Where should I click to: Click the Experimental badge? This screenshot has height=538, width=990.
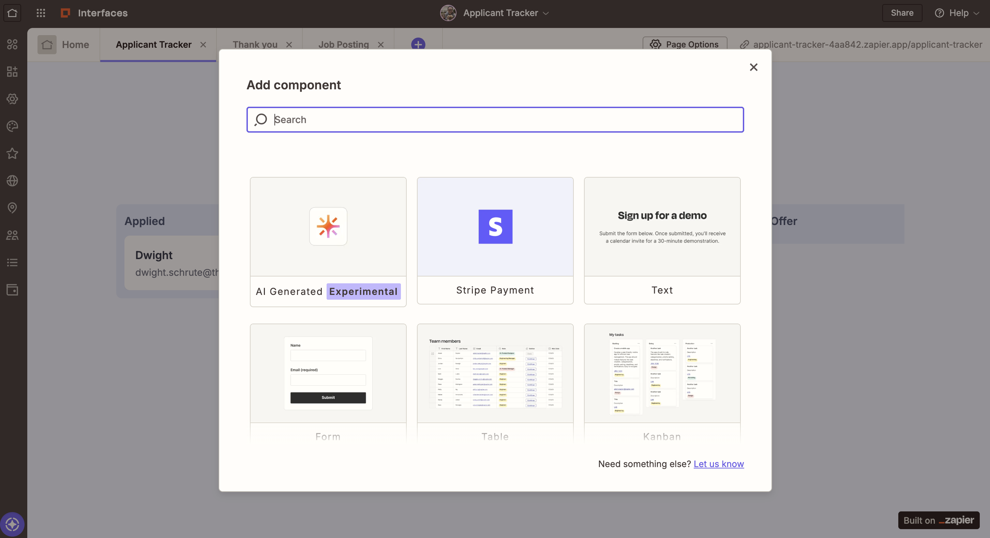pyautogui.click(x=363, y=291)
